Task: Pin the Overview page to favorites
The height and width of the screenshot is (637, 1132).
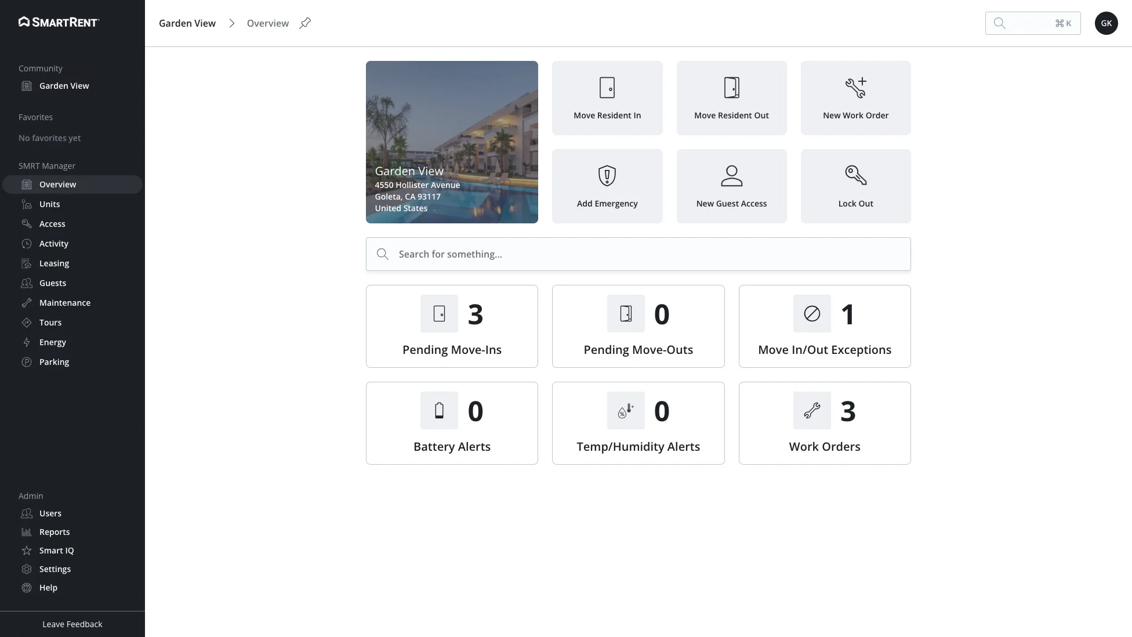Action: (305, 23)
